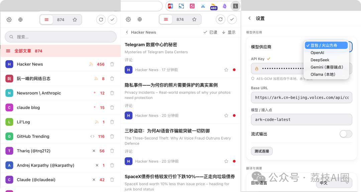Open the GitHub Trending feed
The width and height of the screenshot is (361, 192).
point(61,136)
